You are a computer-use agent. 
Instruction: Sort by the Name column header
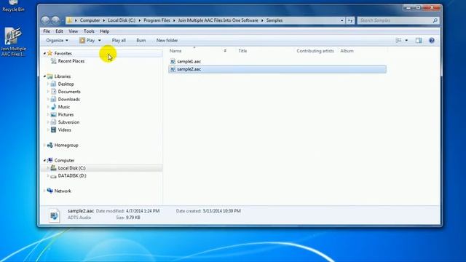click(175, 51)
